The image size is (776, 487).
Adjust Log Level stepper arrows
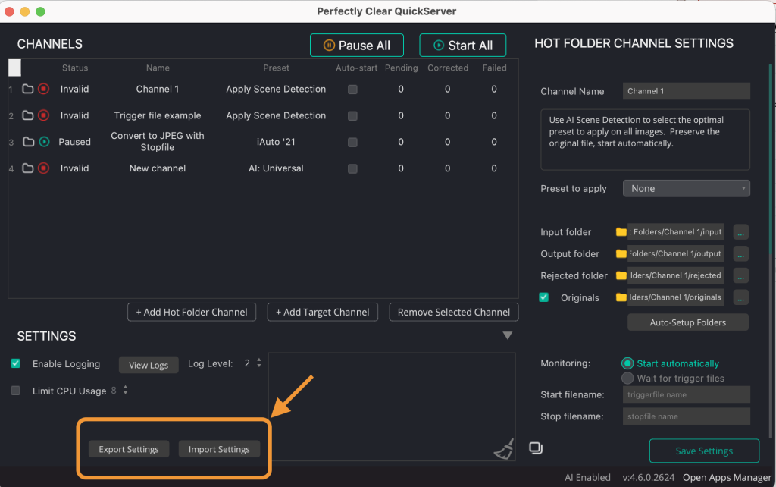tap(259, 363)
